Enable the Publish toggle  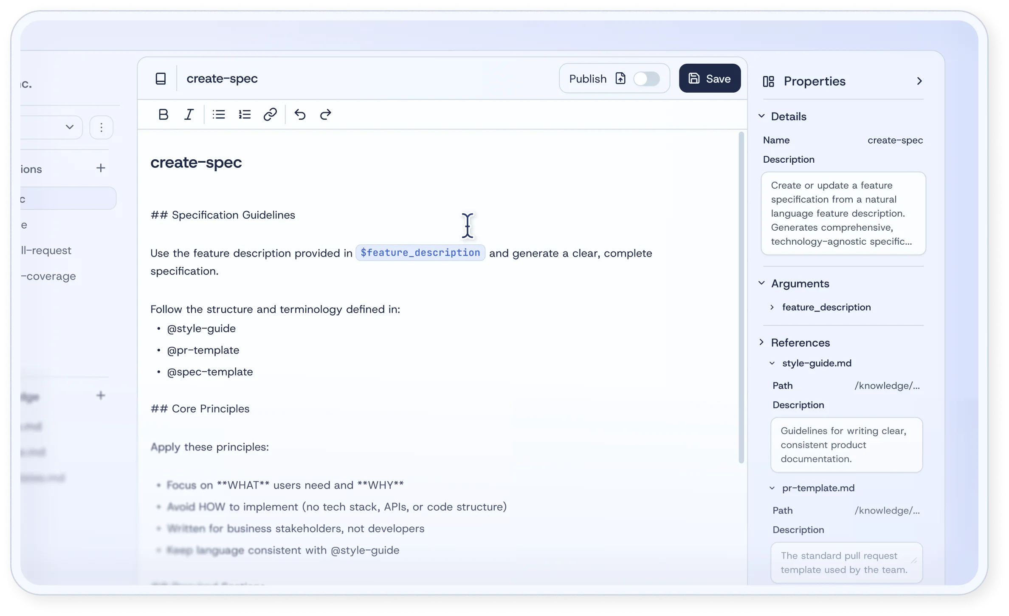[647, 78]
